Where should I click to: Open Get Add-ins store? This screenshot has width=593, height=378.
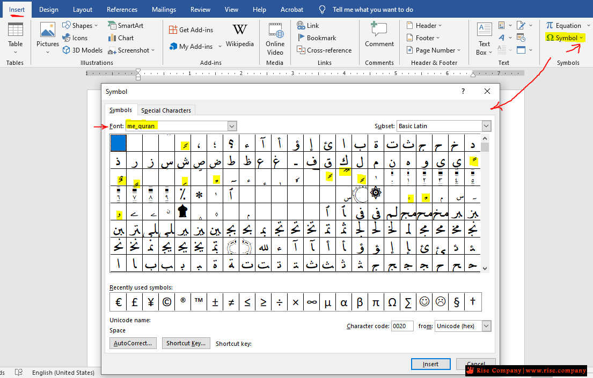click(191, 29)
